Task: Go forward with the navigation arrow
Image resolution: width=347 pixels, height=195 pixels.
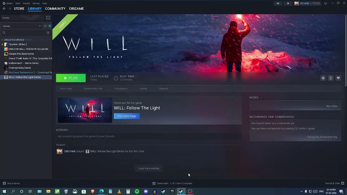Action: pos(10,9)
